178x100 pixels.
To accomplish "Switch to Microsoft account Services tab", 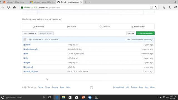I will tap(43, 2).
